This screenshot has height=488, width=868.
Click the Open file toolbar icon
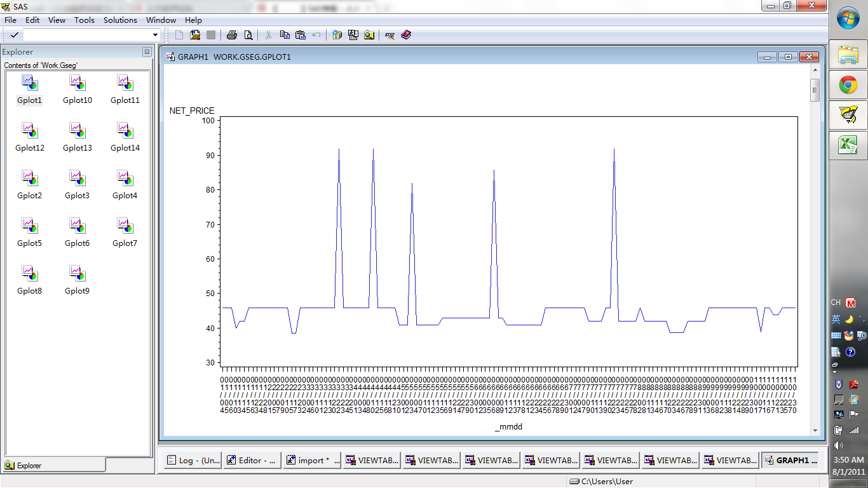point(195,35)
